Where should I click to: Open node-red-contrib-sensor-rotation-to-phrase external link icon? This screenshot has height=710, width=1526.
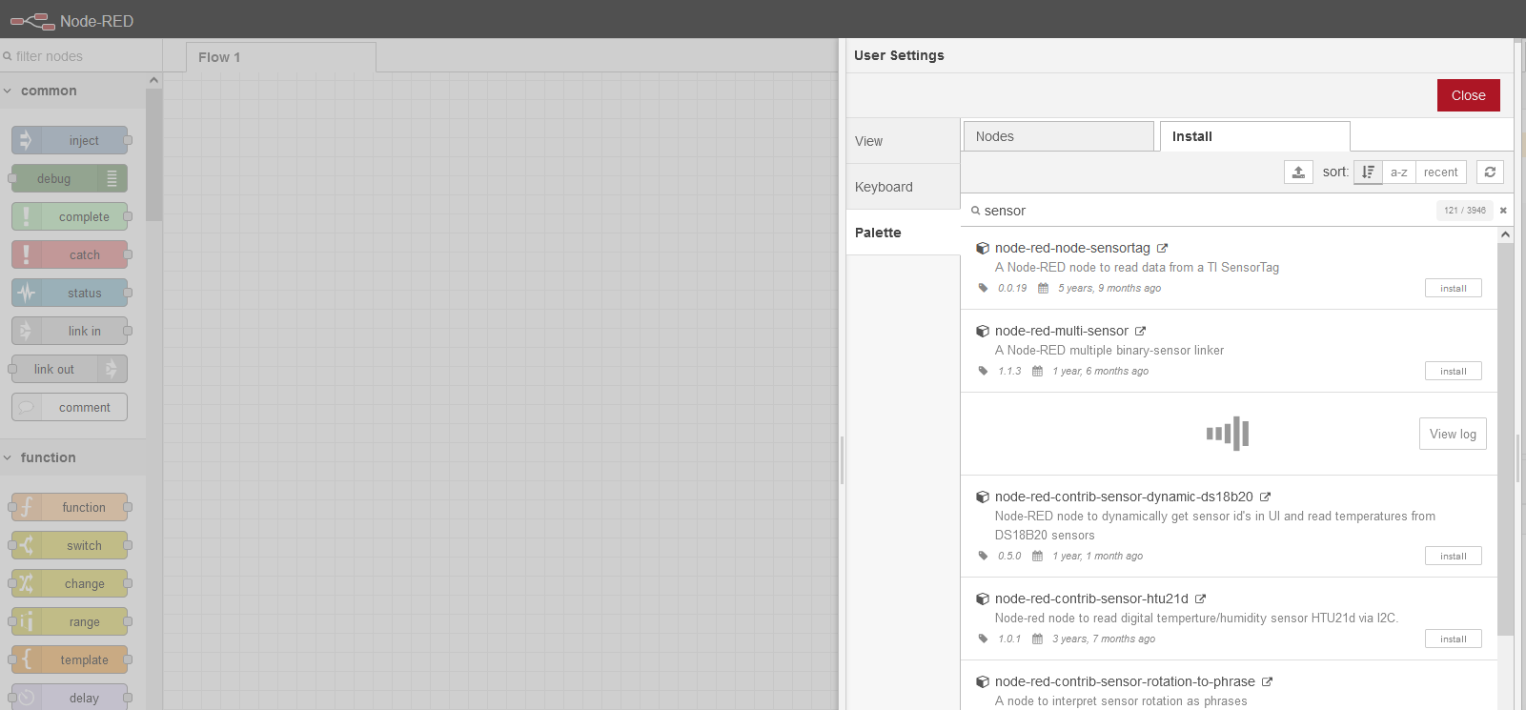click(x=1268, y=681)
